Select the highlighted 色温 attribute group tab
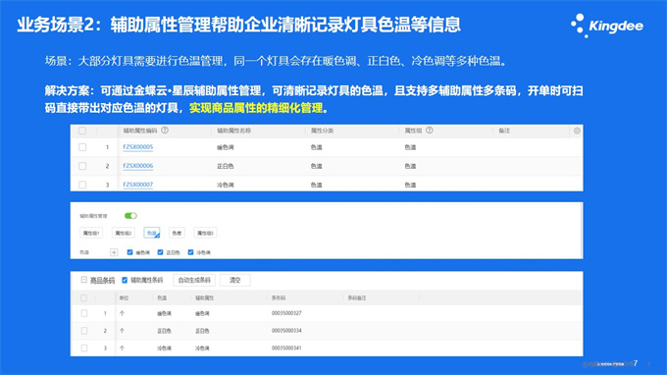The image size is (667, 375). 152,233
